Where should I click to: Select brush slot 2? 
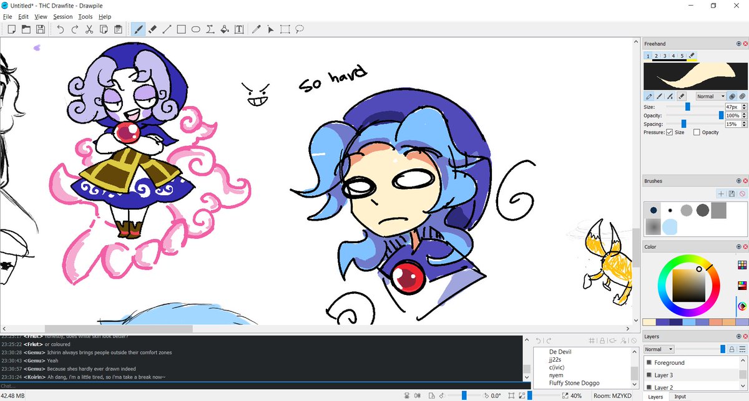[x=657, y=56]
